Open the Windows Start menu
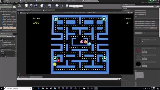Image resolution: width=160 pixels, height=90 pixels. (2, 88)
